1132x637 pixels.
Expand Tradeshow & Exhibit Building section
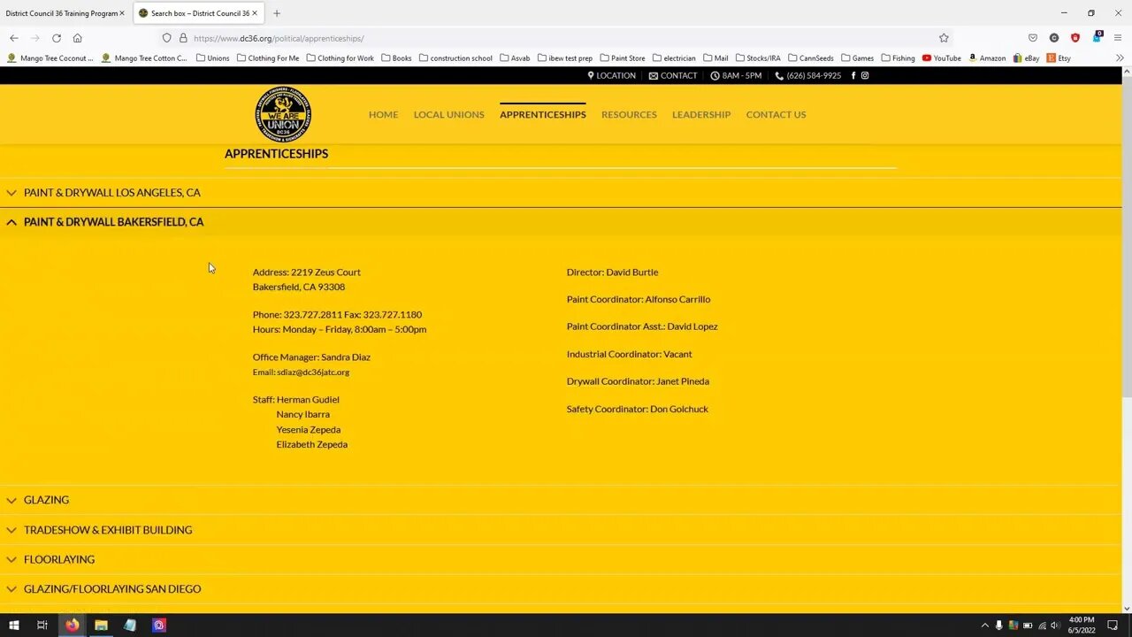click(561, 530)
